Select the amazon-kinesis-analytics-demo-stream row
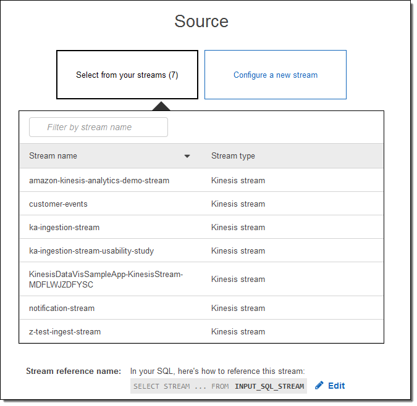This screenshot has height=406, width=417. point(99,181)
